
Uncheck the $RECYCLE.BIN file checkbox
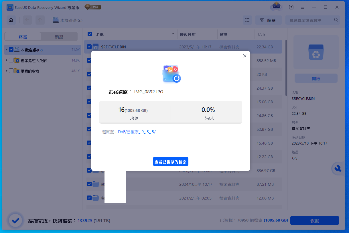click(x=89, y=46)
